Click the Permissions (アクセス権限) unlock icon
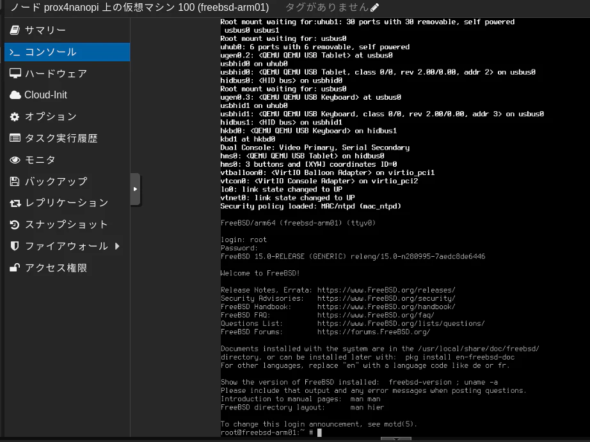The width and height of the screenshot is (590, 442). pyautogui.click(x=15, y=268)
